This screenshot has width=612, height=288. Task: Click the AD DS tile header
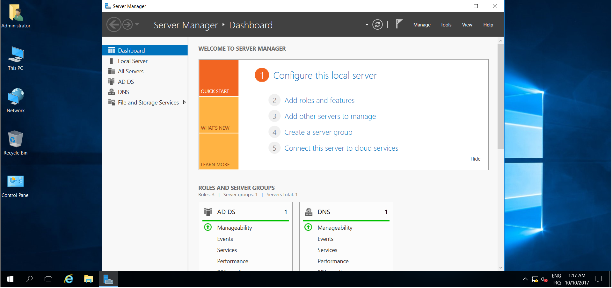246,212
